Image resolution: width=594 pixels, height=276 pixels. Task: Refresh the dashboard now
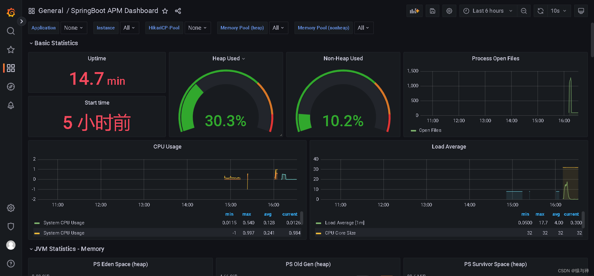[540, 11]
